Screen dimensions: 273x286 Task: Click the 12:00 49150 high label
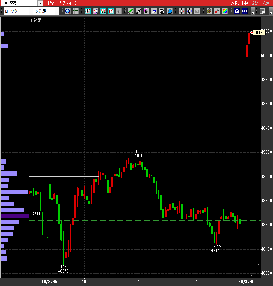[x=140, y=154]
